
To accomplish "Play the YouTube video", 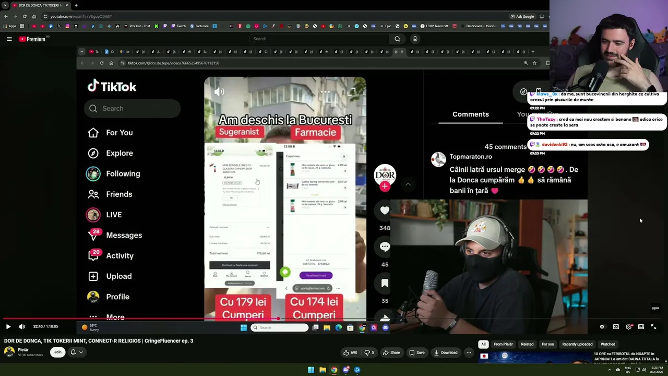I will coord(8,327).
